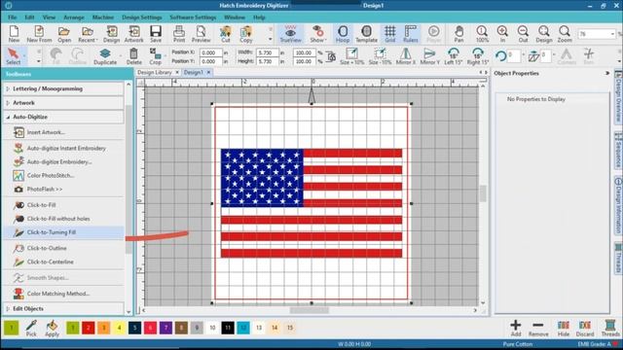Increase size by 10%
The height and width of the screenshot is (350, 623).
pyautogui.click(x=351, y=56)
